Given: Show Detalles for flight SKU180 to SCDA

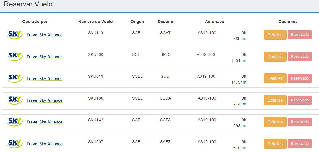Looking at the screenshot, I should pyautogui.click(x=275, y=100).
